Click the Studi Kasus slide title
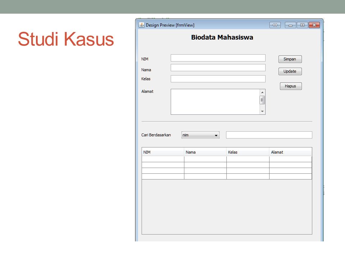The image size is (345, 259). click(66, 39)
